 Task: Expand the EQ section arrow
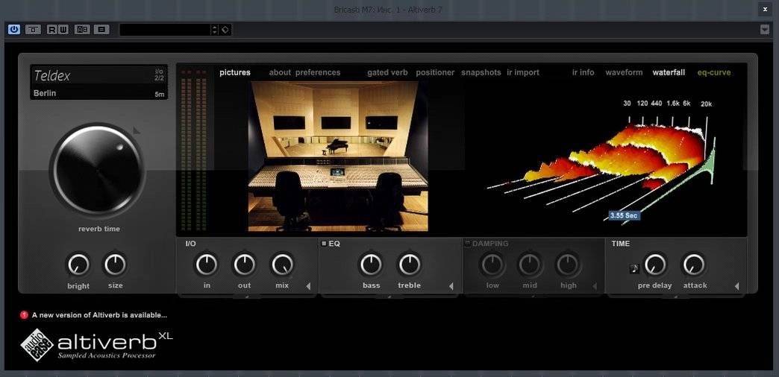pos(451,286)
